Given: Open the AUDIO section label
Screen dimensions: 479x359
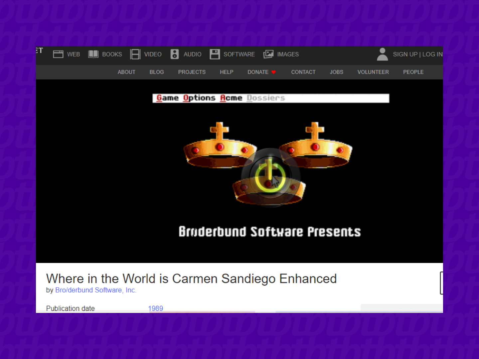Looking at the screenshot, I should [x=193, y=54].
